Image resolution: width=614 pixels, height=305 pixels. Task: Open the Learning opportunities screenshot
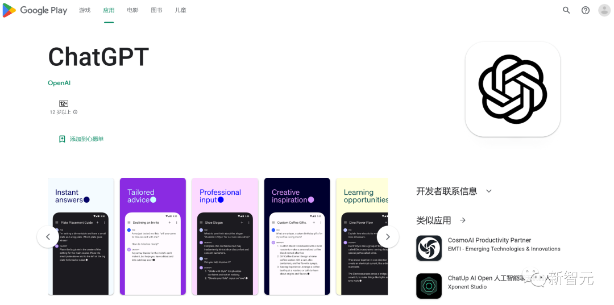click(362, 236)
